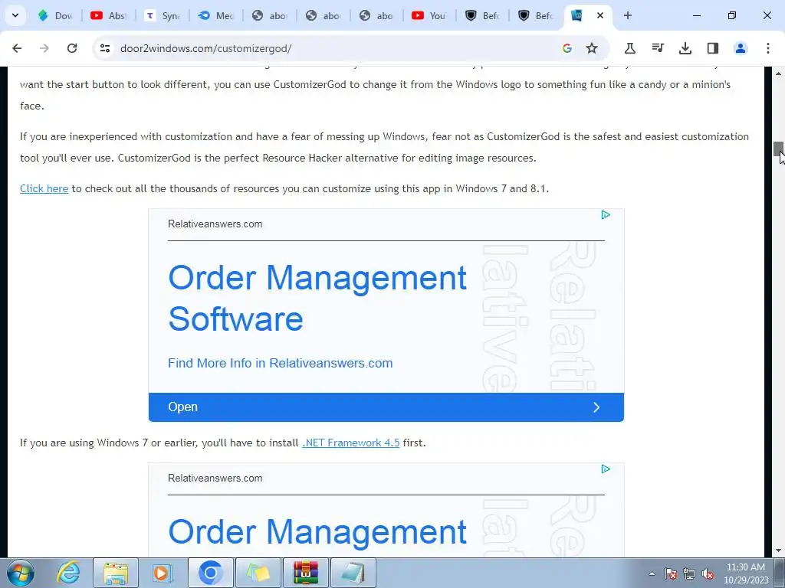Open Chrome three-dot menu

767,48
